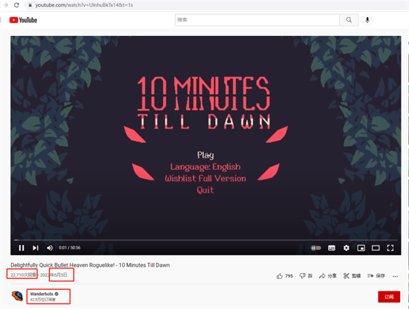Reload the page in browser
409x309 pixels.
click(x=16, y=5)
